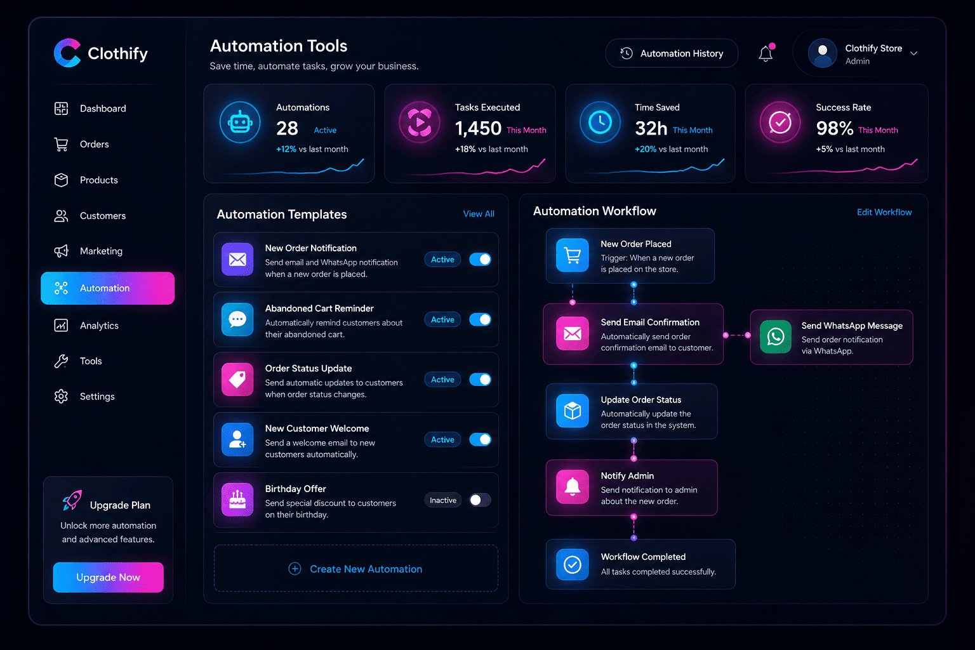Click the 1,450 Tasks Executed value

click(479, 128)
